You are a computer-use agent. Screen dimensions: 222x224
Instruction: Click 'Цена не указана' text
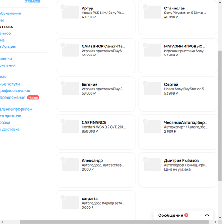[x=177, y=169]
